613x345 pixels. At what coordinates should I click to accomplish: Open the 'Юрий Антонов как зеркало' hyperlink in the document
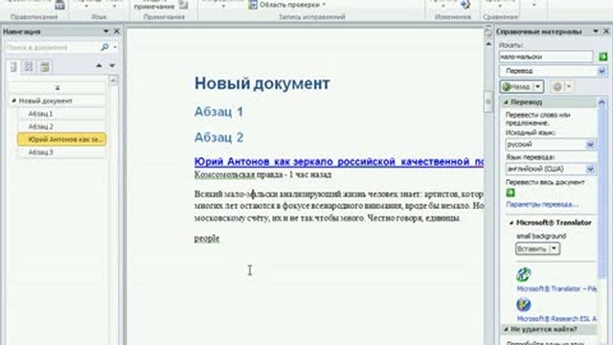[338, 162]
